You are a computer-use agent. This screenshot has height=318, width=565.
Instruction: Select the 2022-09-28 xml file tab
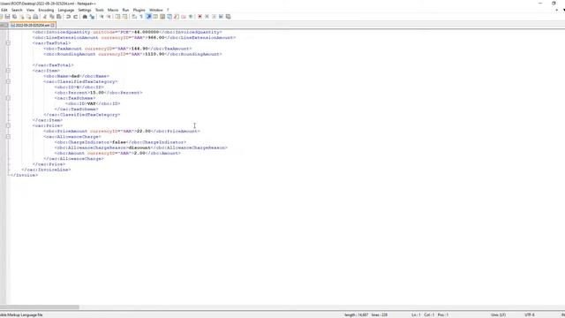coord(32,26)
